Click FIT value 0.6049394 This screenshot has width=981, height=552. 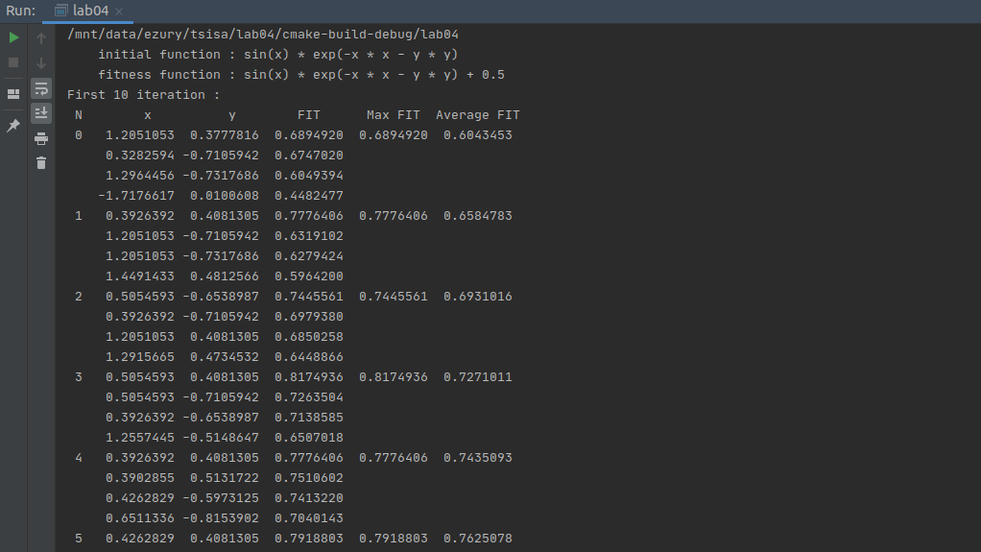tap(308, 176)
